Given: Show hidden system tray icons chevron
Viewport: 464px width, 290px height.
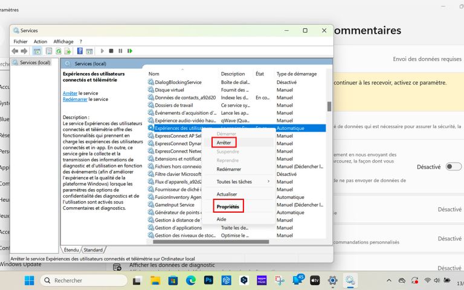Looking at the screenshot, I should point(390,280).
